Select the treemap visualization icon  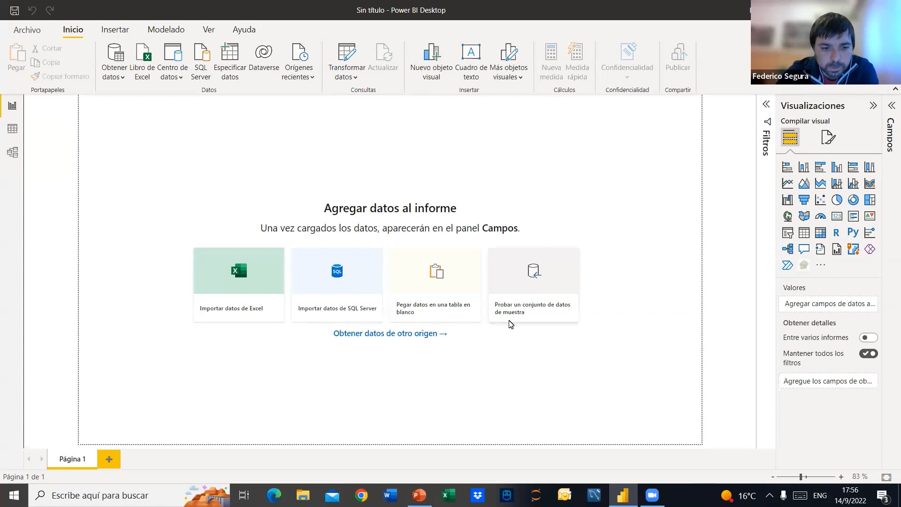pos(869,200)
